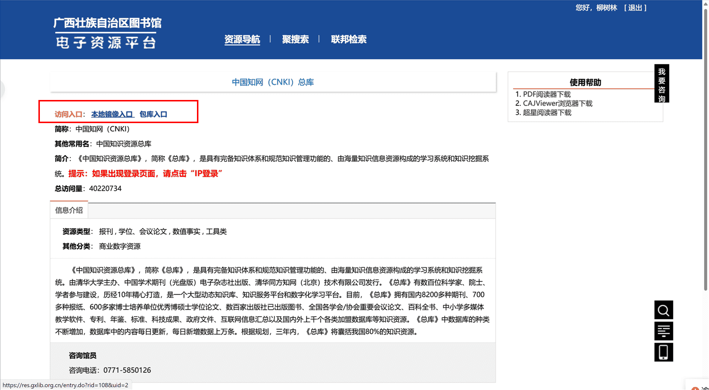
Task: Click the phone number 0771-5850126
Action: 127,370
